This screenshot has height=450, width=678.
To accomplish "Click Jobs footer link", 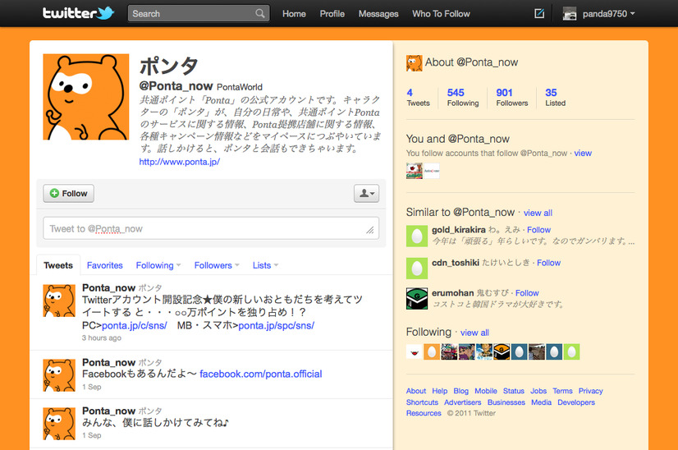I will click(x=538, y=391).
